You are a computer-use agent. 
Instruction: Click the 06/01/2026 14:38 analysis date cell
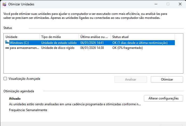[x=92, y=48]
